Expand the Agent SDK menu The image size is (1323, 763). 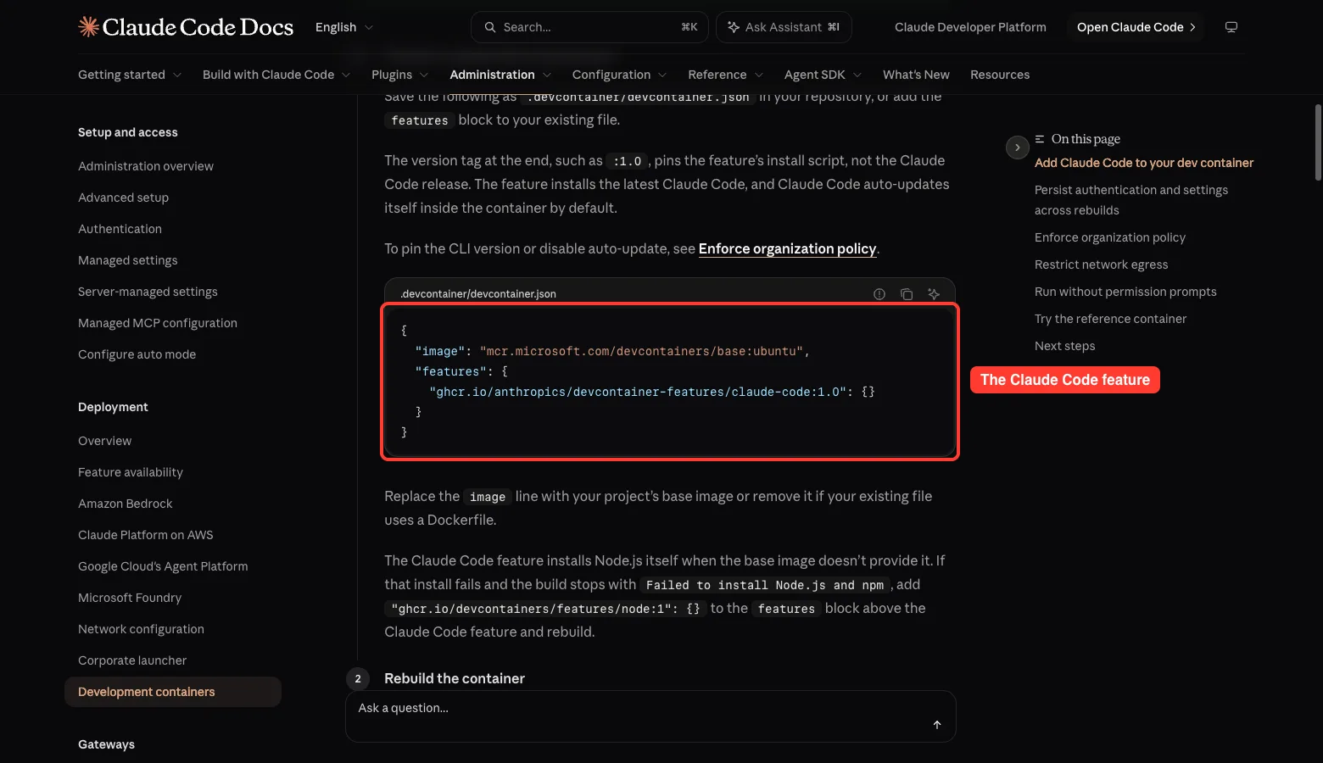823,75
